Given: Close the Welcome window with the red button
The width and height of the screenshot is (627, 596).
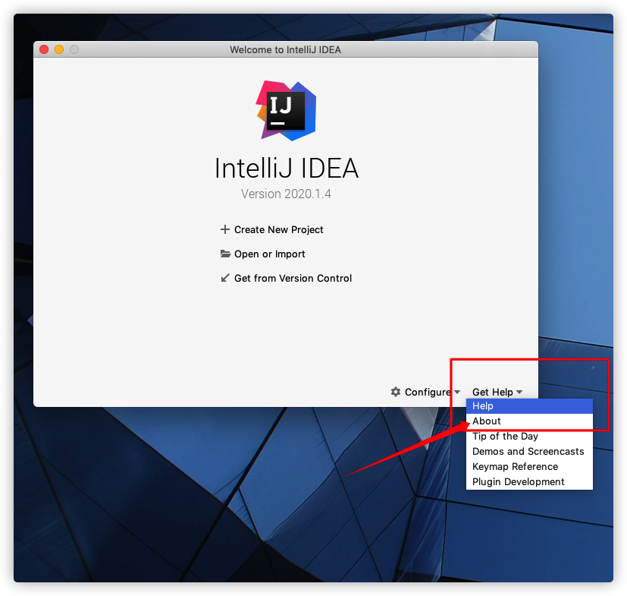Looking at the screenshot, I should (x=44, y=49).
